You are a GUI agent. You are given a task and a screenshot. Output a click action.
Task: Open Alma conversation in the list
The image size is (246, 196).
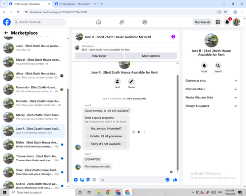tap(33, 75)
